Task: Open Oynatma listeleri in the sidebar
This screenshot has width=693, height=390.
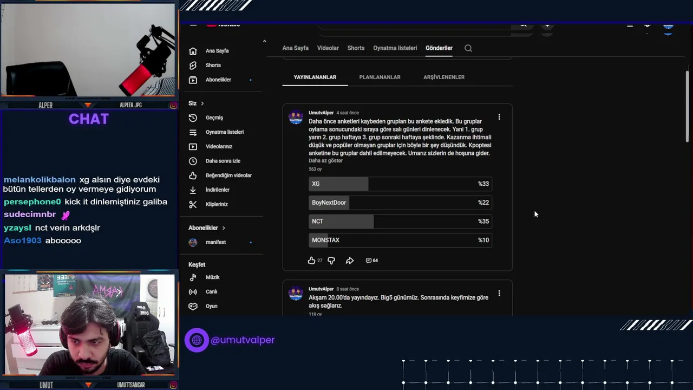Action: (225, 132)
